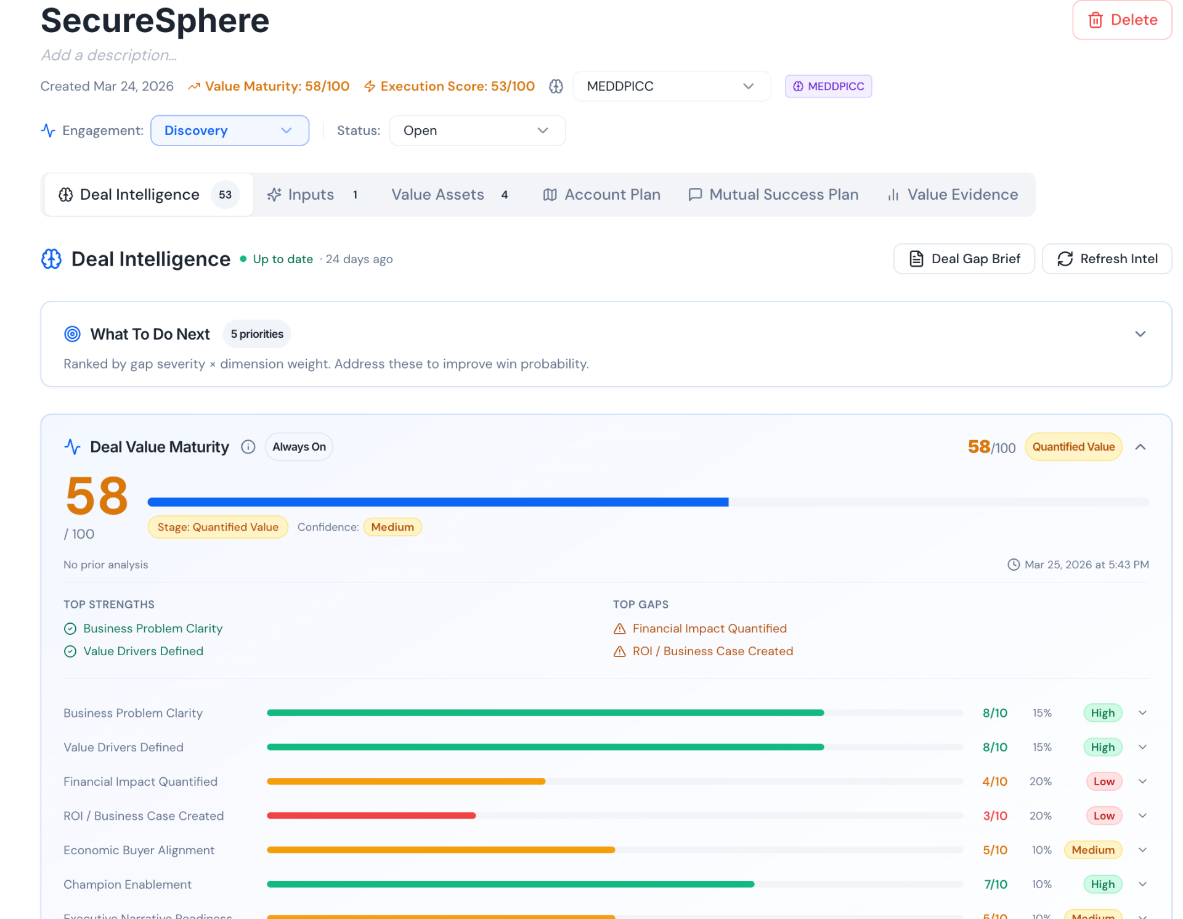This screenshot has width=1183, height=919.
Task: Open the Engagement Discovery dropdown
Action: (x=230, y=131)
